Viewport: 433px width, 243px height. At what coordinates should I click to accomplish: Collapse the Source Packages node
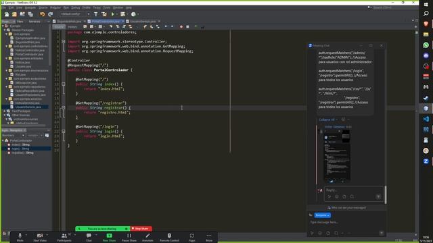(x=5, y=30)
